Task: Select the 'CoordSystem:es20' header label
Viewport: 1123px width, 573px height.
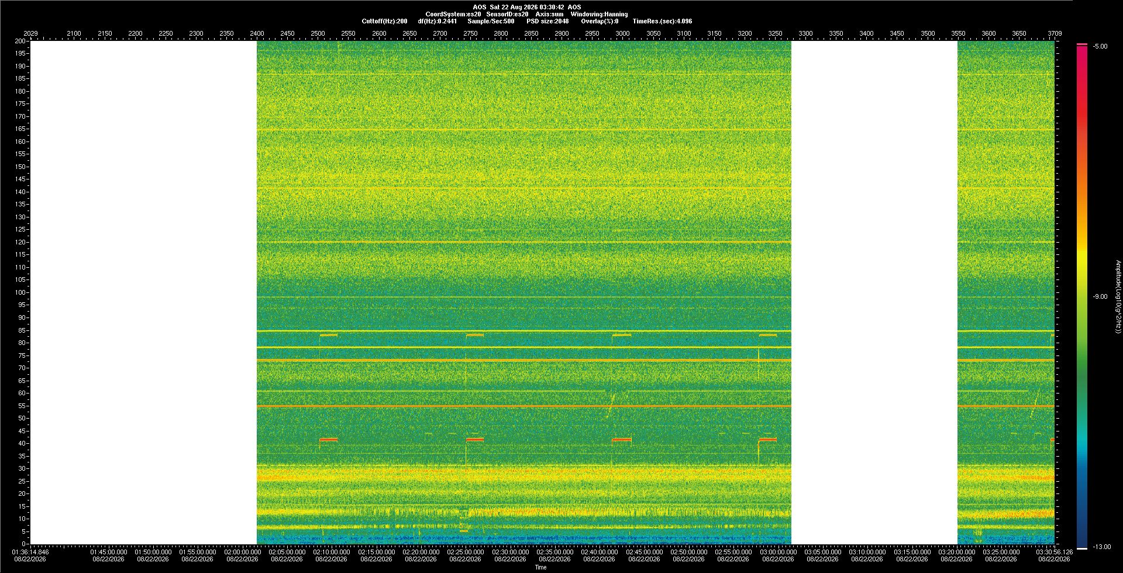Action: click(453, 14)
